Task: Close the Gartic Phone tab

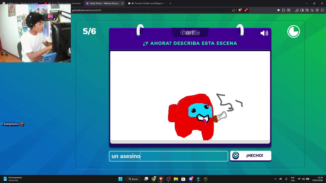Action: pos(122,3)
